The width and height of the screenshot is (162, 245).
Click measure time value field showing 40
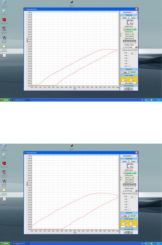[x=136, y=50]
